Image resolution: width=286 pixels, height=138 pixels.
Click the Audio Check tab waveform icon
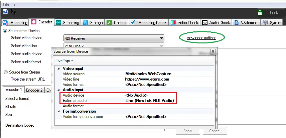click(x=205, y=23)
